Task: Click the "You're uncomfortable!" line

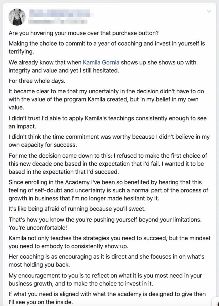Action: [38, 228]
